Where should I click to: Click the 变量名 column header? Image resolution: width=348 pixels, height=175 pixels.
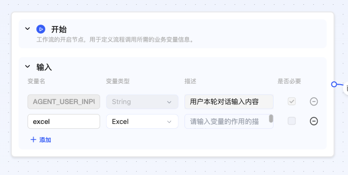pyautogui.click(x=37, y=81)
